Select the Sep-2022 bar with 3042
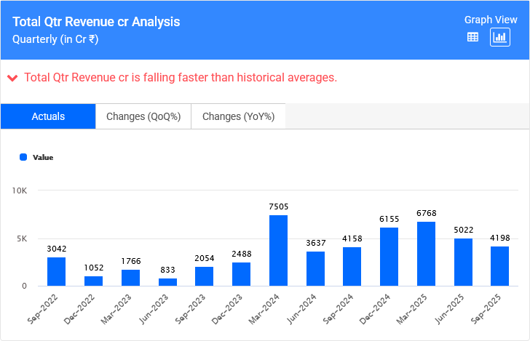The width and height of the screenshot is (530, 341). coord(56,272)
